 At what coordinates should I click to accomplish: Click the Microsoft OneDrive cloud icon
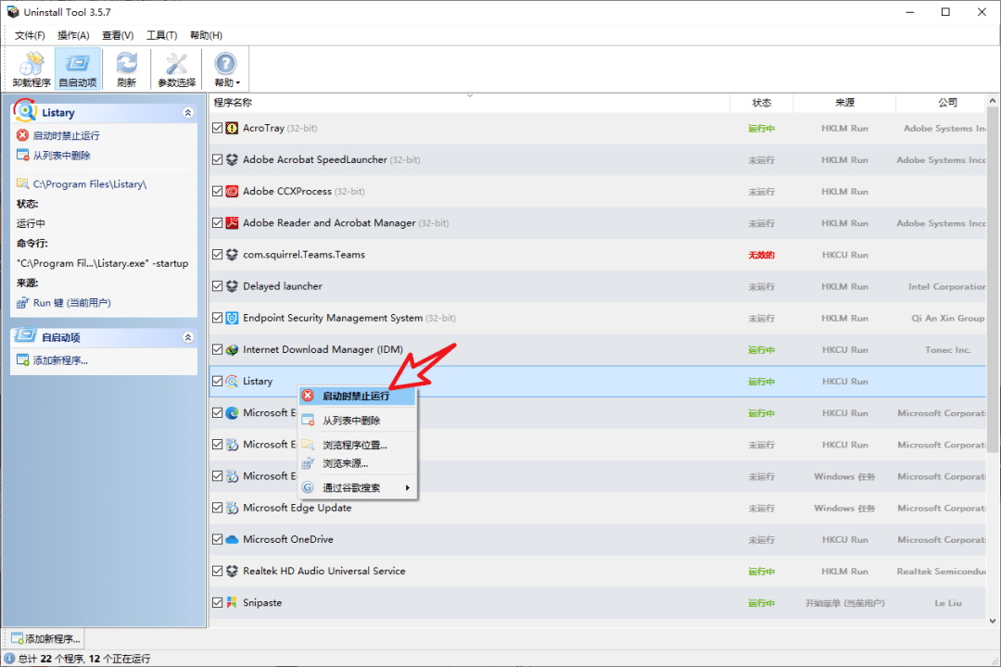(x=232, y=539)
